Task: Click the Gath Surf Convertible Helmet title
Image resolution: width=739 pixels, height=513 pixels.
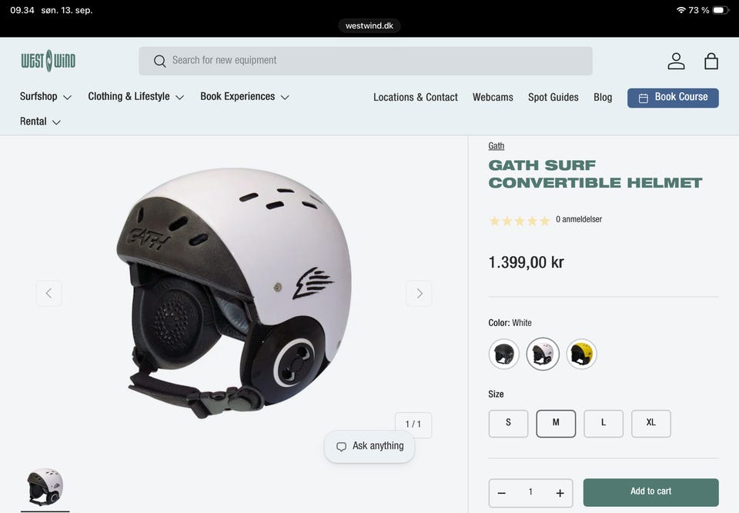Action: 595,174
